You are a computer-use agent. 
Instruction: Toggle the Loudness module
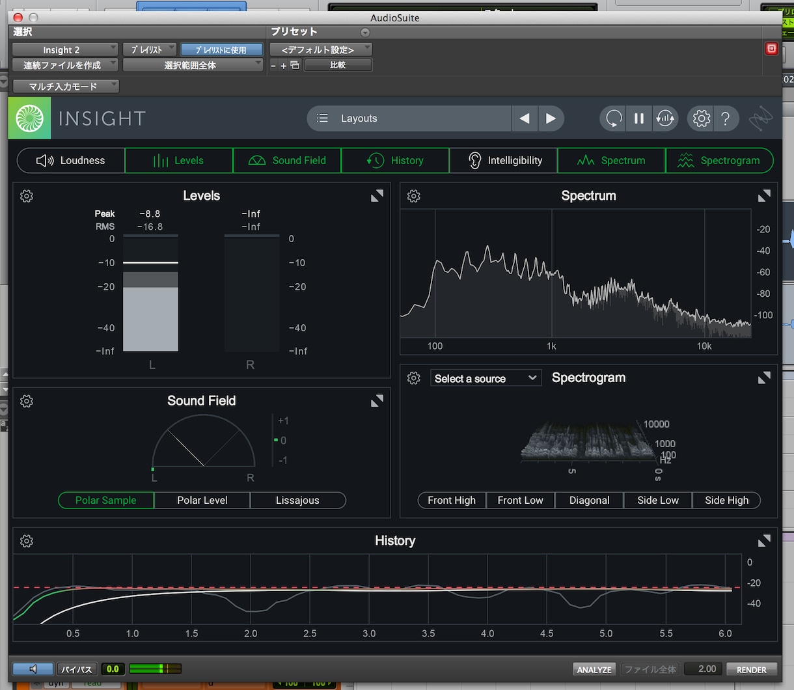click(71, 160)
